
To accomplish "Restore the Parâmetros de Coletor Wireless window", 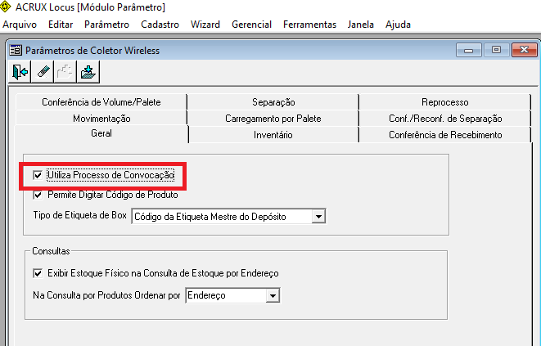I will 496,50.
